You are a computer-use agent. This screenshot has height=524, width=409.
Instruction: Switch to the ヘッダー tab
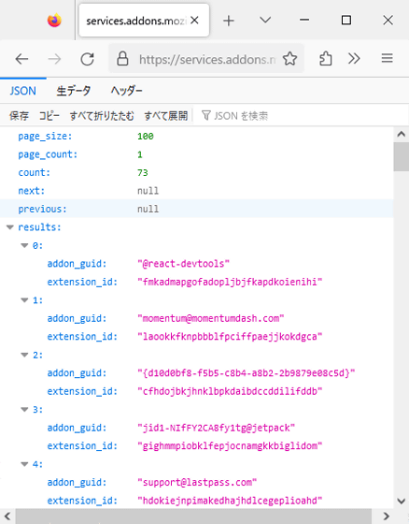pyautogui.click(x=126, y=91)
